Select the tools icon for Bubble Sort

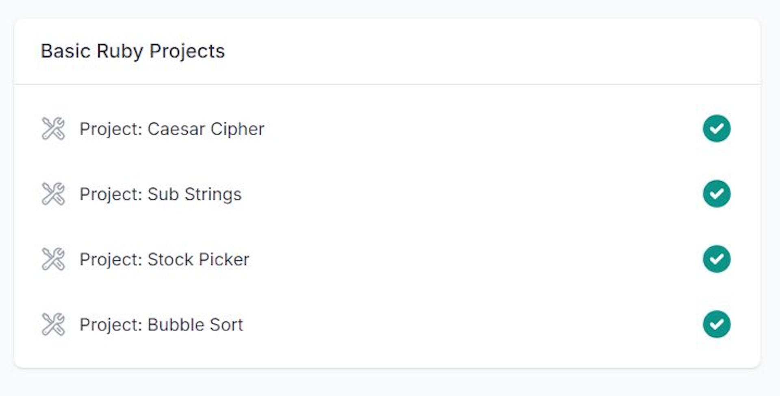click(x=53, y=324)
